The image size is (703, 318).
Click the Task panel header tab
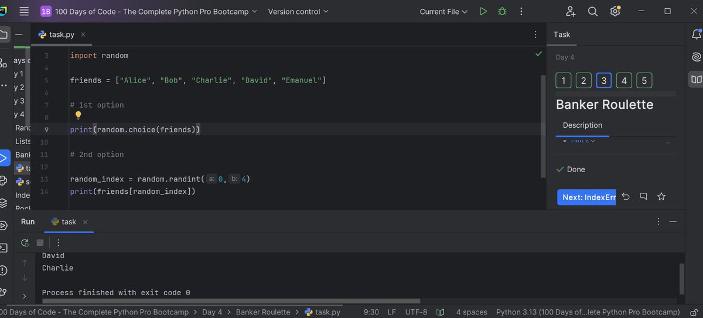pos(562,35)
